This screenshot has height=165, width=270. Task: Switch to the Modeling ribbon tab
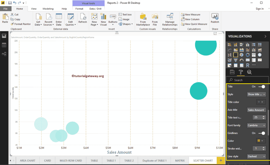[x=48, y=8]
